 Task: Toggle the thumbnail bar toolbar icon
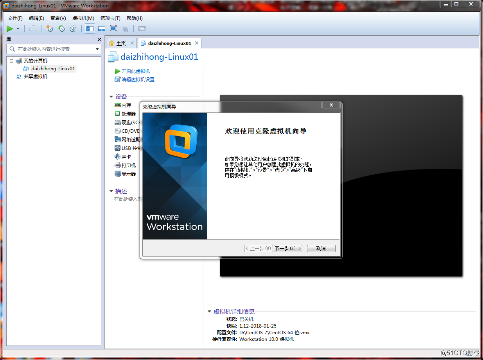click(102, 29)
